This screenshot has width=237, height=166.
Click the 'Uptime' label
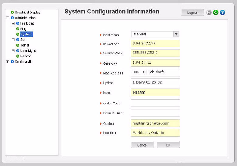(x=108, y=83)
